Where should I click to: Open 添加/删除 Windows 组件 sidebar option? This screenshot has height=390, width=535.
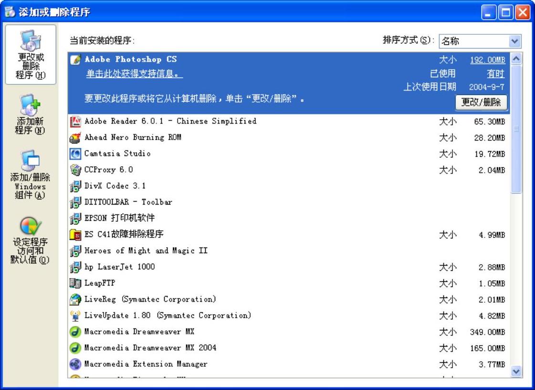pos(31,174)
